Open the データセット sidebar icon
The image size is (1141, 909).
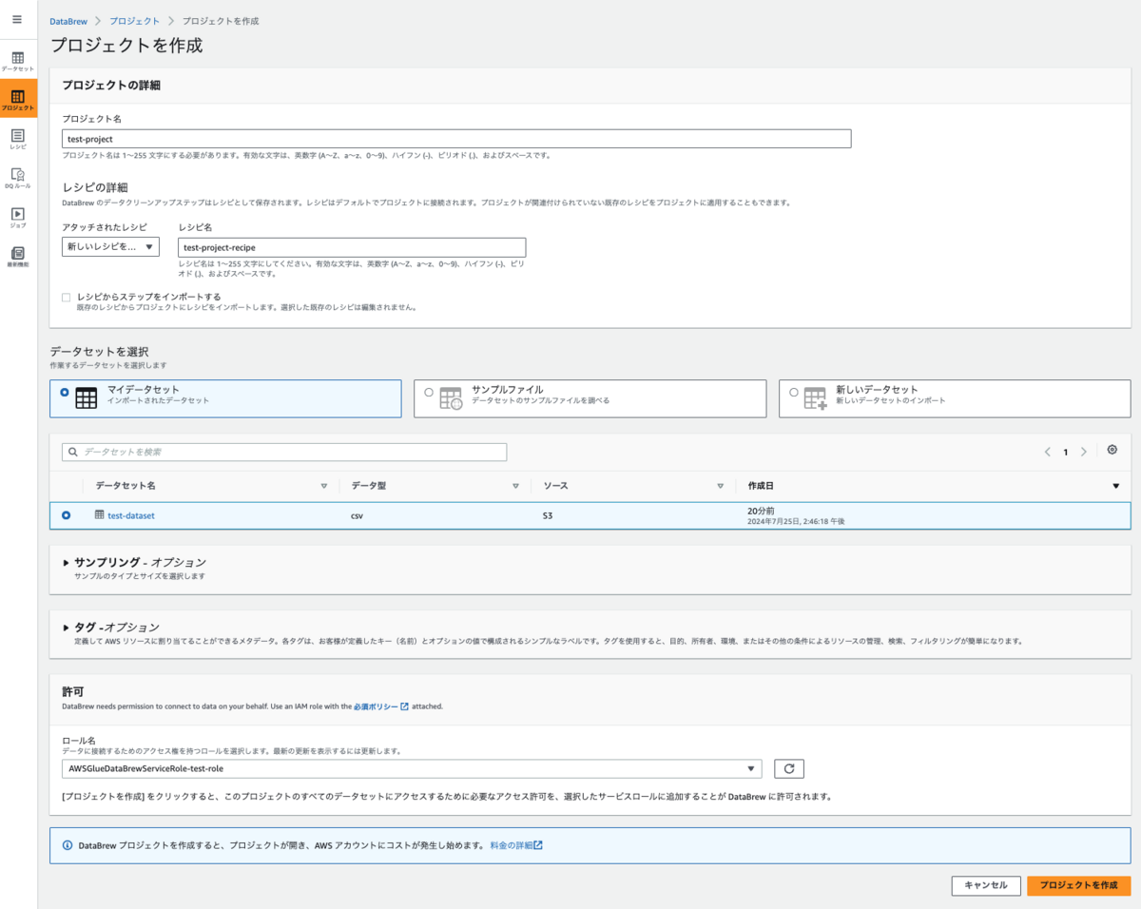[x=18, y=61]
